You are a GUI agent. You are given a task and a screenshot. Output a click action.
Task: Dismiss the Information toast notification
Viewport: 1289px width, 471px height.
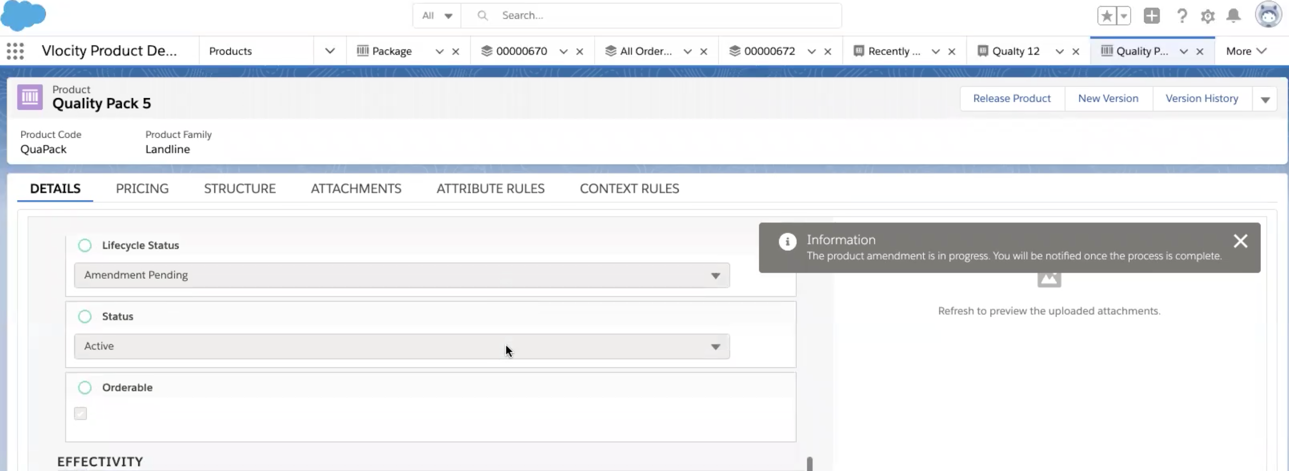point(1240,241)
